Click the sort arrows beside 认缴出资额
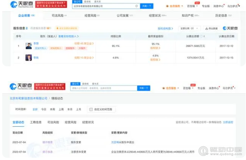246x160 pixels. [x=204, y=36]
